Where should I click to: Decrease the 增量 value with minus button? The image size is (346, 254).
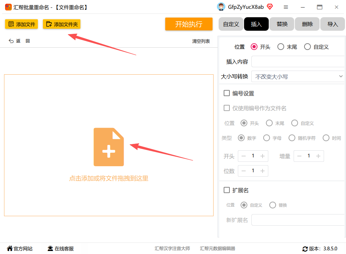(299, 156)
